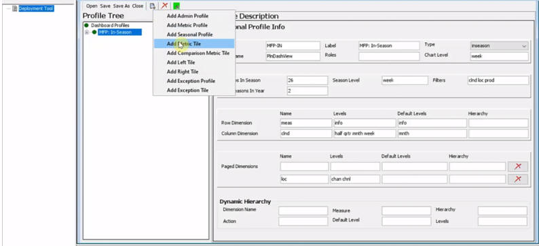Click Paged Dimensions Levels chan chnl
539x246 pixels.
coord(355,179)
